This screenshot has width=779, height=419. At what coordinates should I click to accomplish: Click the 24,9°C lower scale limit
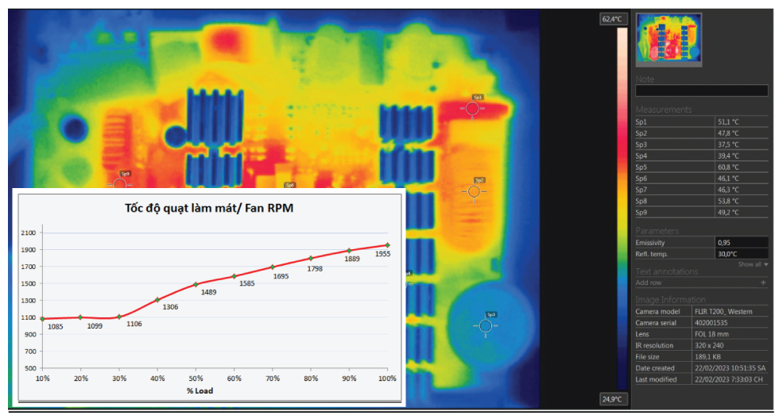(x=612, y=398)
